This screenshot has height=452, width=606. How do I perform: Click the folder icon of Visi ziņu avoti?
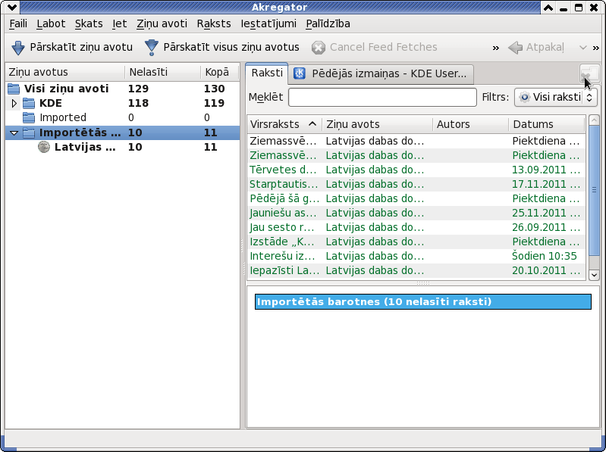coord(14,89)
